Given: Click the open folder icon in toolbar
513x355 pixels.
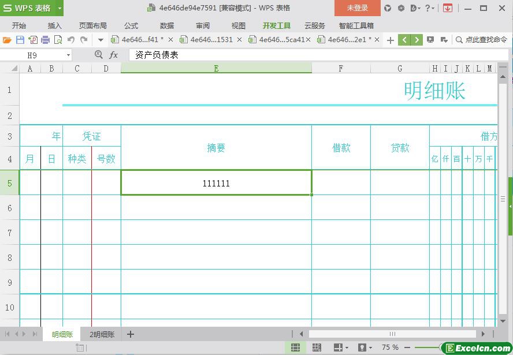Looking at the screenshot, I should click(x=7, y=40).
